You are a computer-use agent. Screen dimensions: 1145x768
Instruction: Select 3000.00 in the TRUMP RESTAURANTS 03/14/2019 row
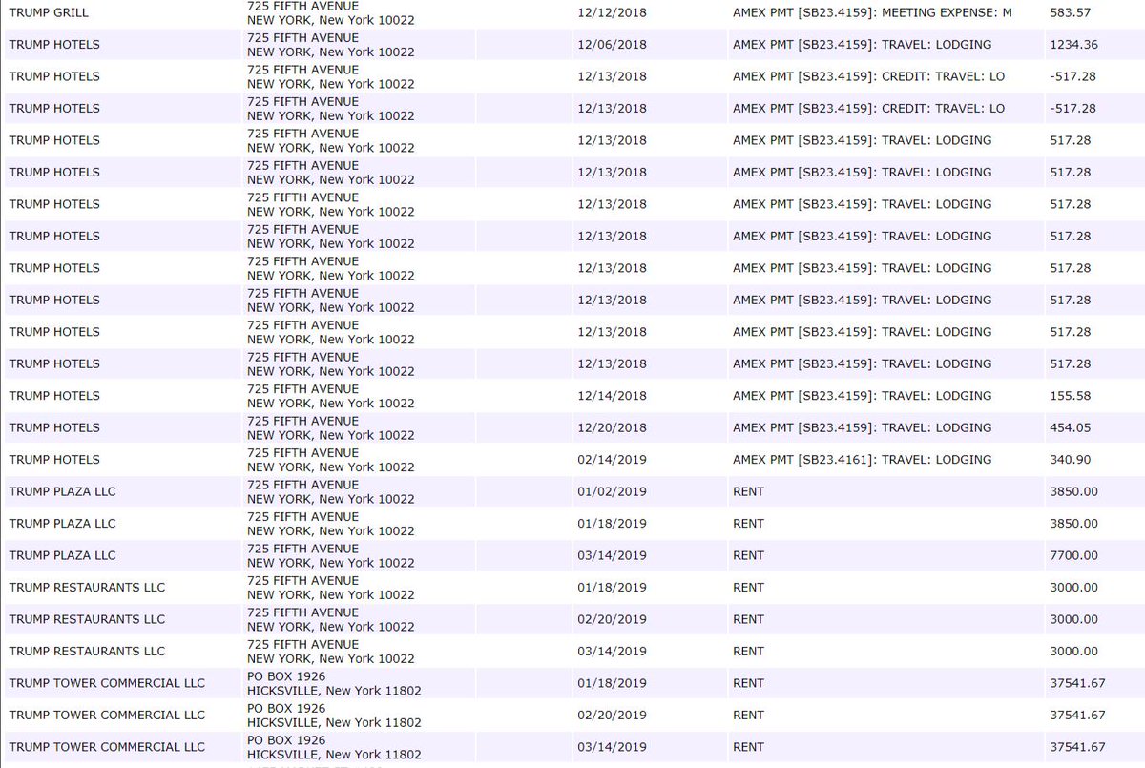(1073, 652)
